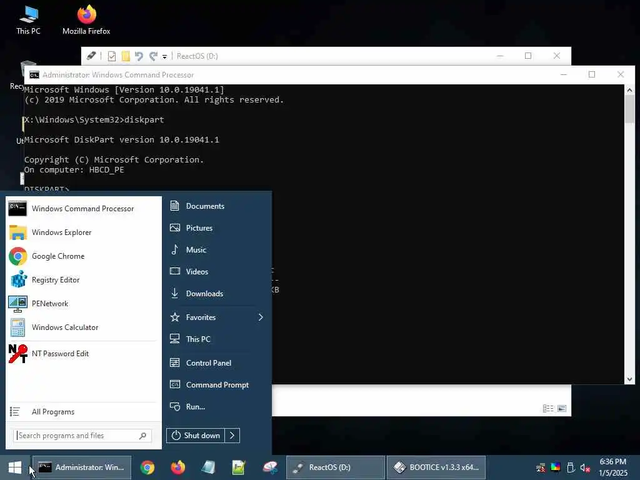Switch to ReactOS (D:) taskbar window
This screenshot has width=640, height=480.
pyautogui.click(x=336, y=467)
